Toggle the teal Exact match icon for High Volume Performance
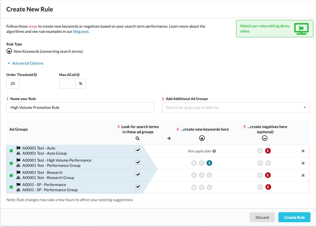Viewport: 316px width, 227px height. click(x=209, y=162)
